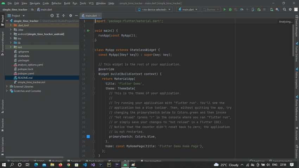Click Expand All icon in Project panel
Image resolution: width=299 pixels, height=168 pixels.
pyautogui.click(x=58, y=15)
